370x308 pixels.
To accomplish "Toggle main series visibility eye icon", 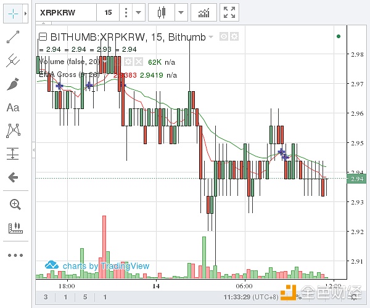I will pyautogui.click(x=224, y=36).
